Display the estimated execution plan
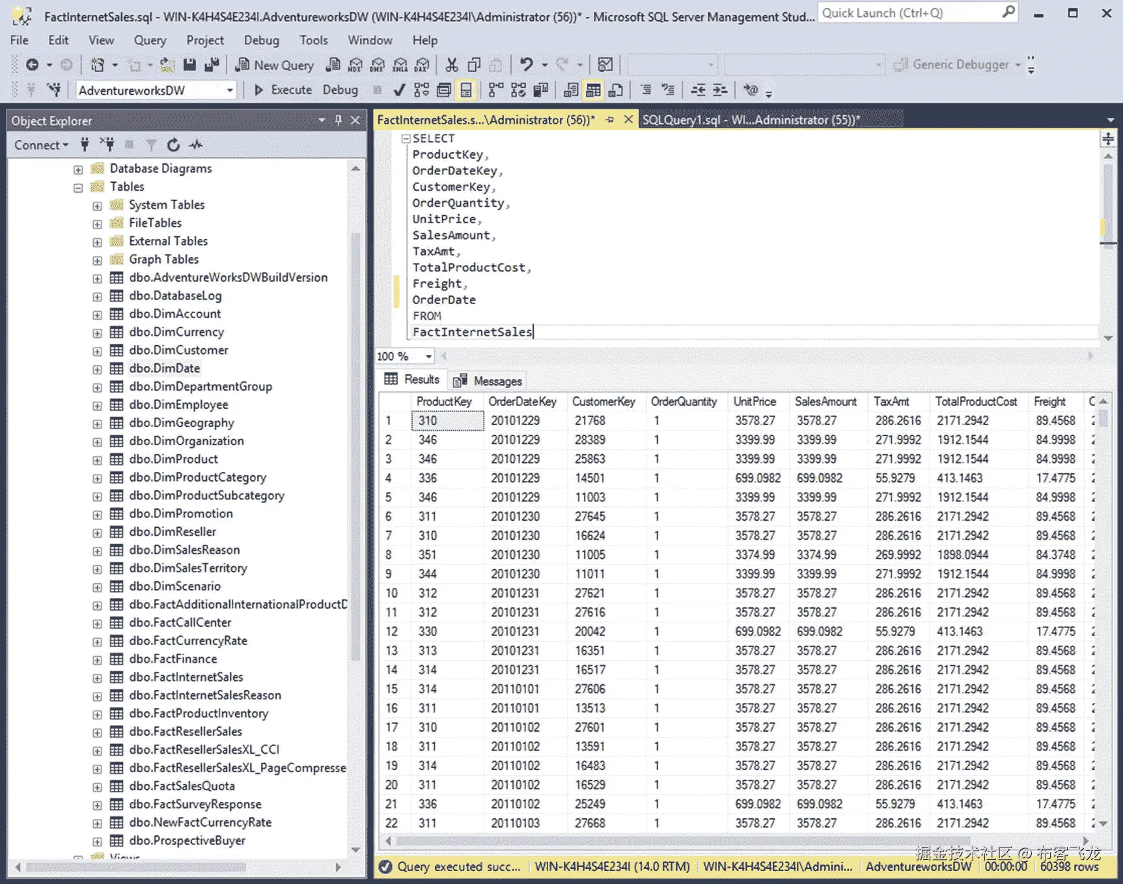The width and height of the screenshot is (1123, 884). coord(421,90)
